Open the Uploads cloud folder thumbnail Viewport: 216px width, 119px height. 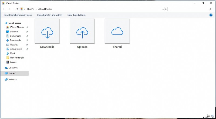pos(82,31)
